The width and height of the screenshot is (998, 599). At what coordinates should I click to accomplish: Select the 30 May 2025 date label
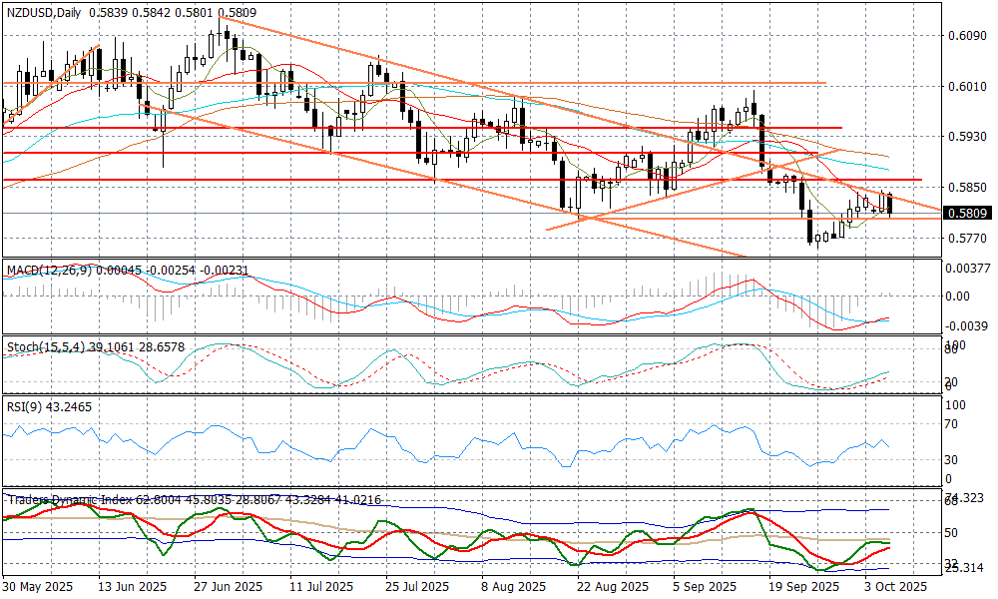[x=37, y=587]
